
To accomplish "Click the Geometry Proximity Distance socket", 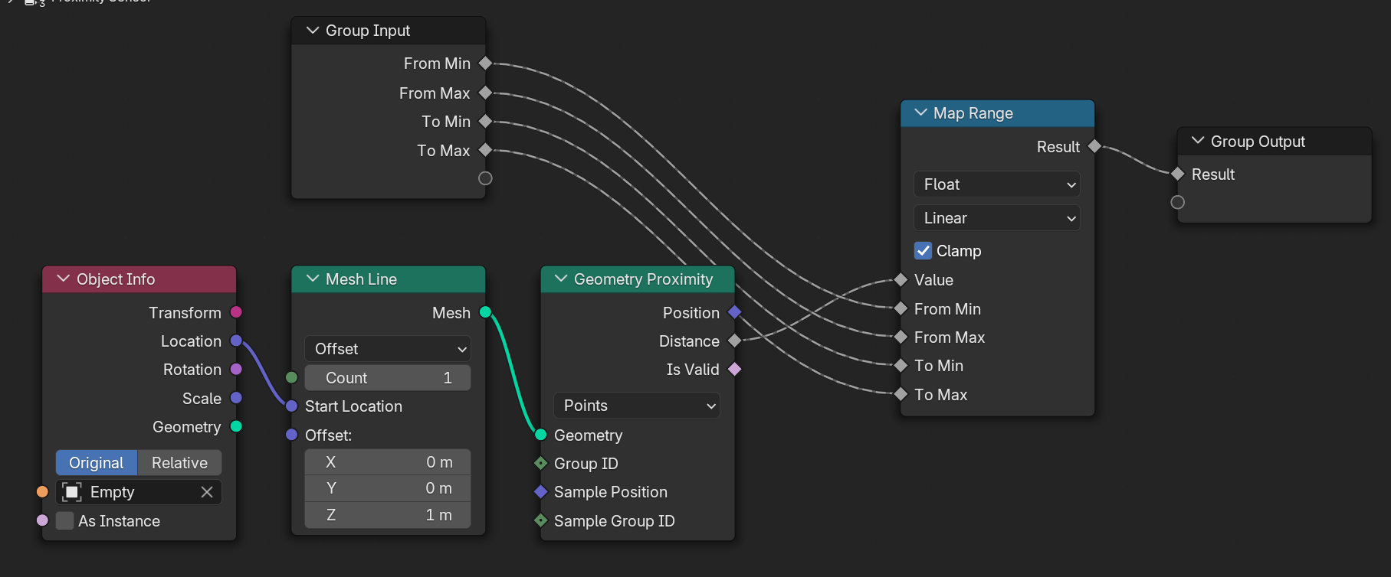I will [734, 341].
